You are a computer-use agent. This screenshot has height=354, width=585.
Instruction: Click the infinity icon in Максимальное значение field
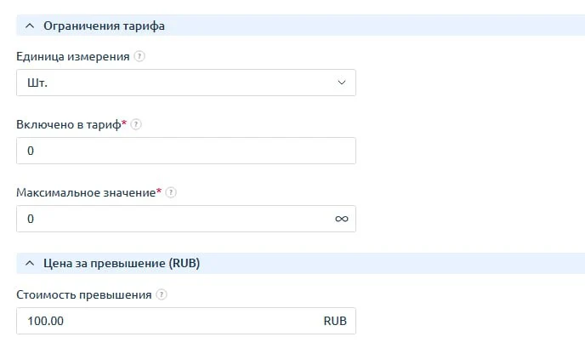[x=341, y=219]
